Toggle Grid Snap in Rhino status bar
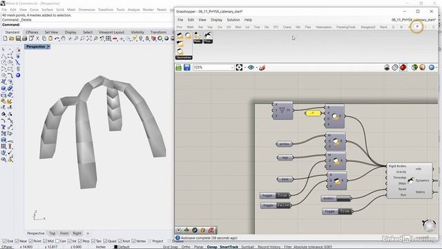The height and width of the screenshot is (249, 442). (x=171, y=247)
